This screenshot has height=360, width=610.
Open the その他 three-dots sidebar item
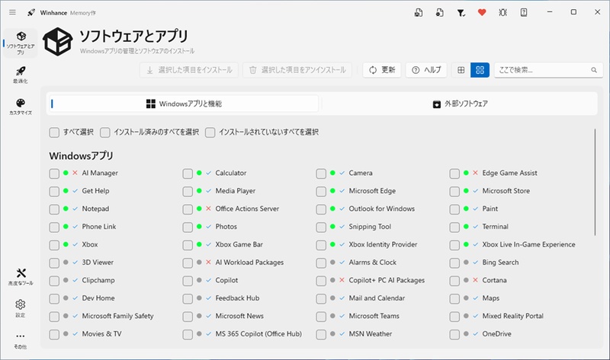[x=21, y=340]
